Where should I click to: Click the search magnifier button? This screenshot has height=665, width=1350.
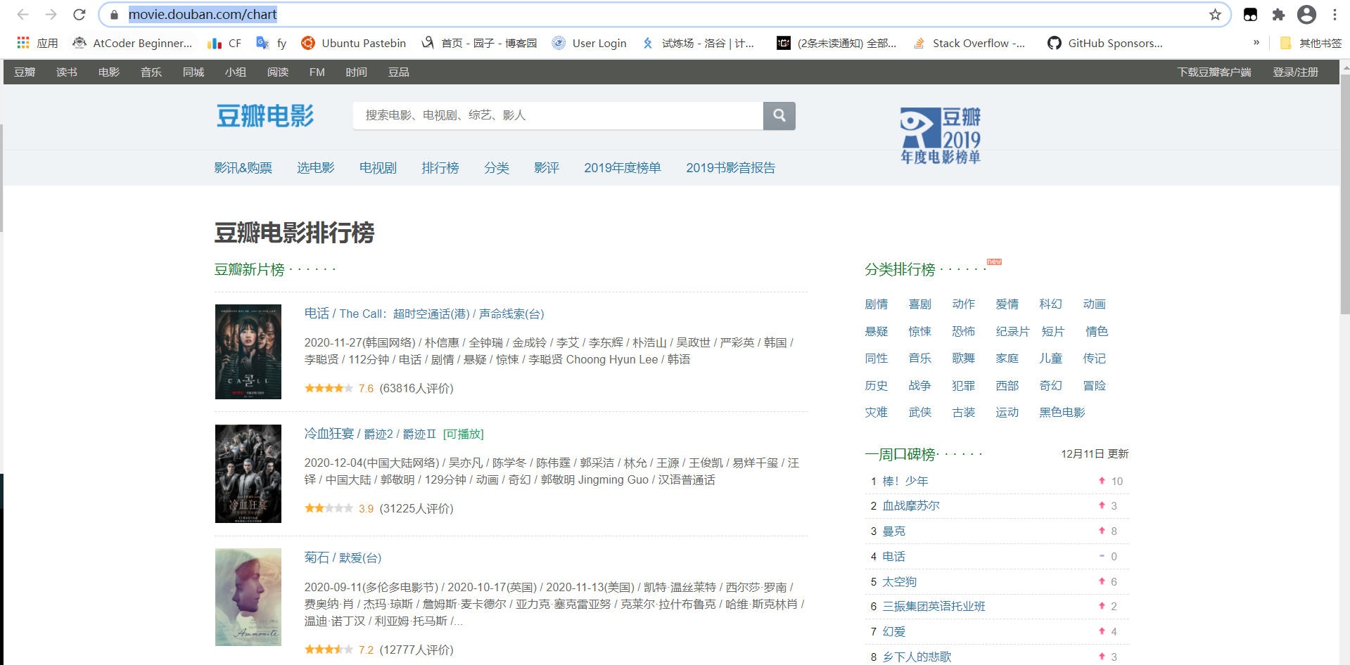click(779, 115)
